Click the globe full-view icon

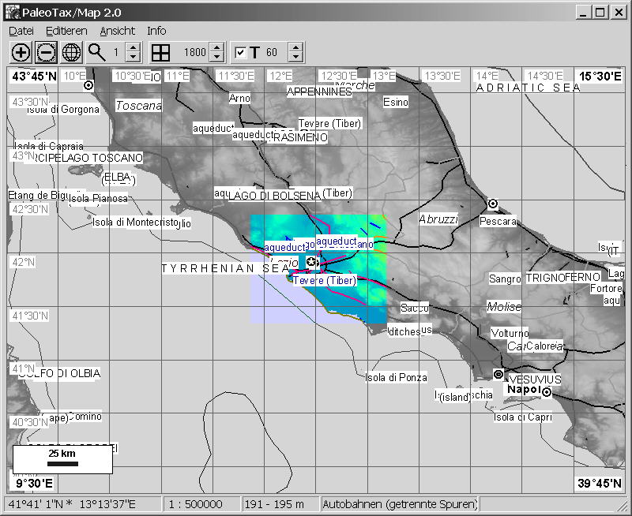(71, 53)
